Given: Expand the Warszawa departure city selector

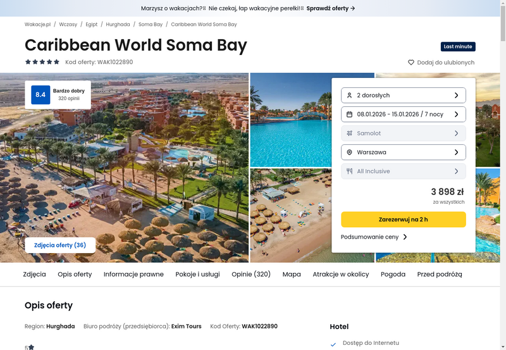Looking at the screenshot, I should [403, 153].
